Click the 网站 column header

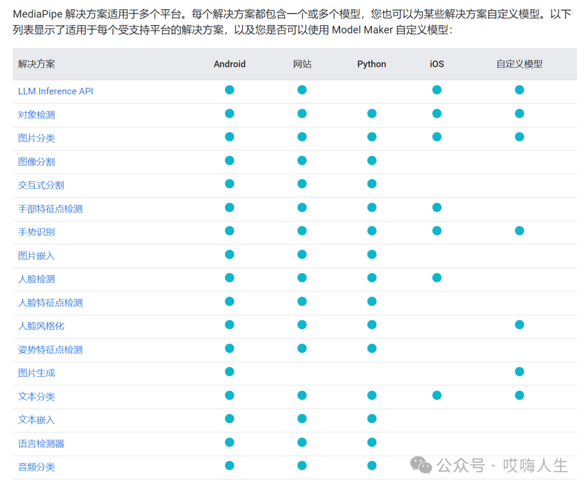(x=302, y=64)
